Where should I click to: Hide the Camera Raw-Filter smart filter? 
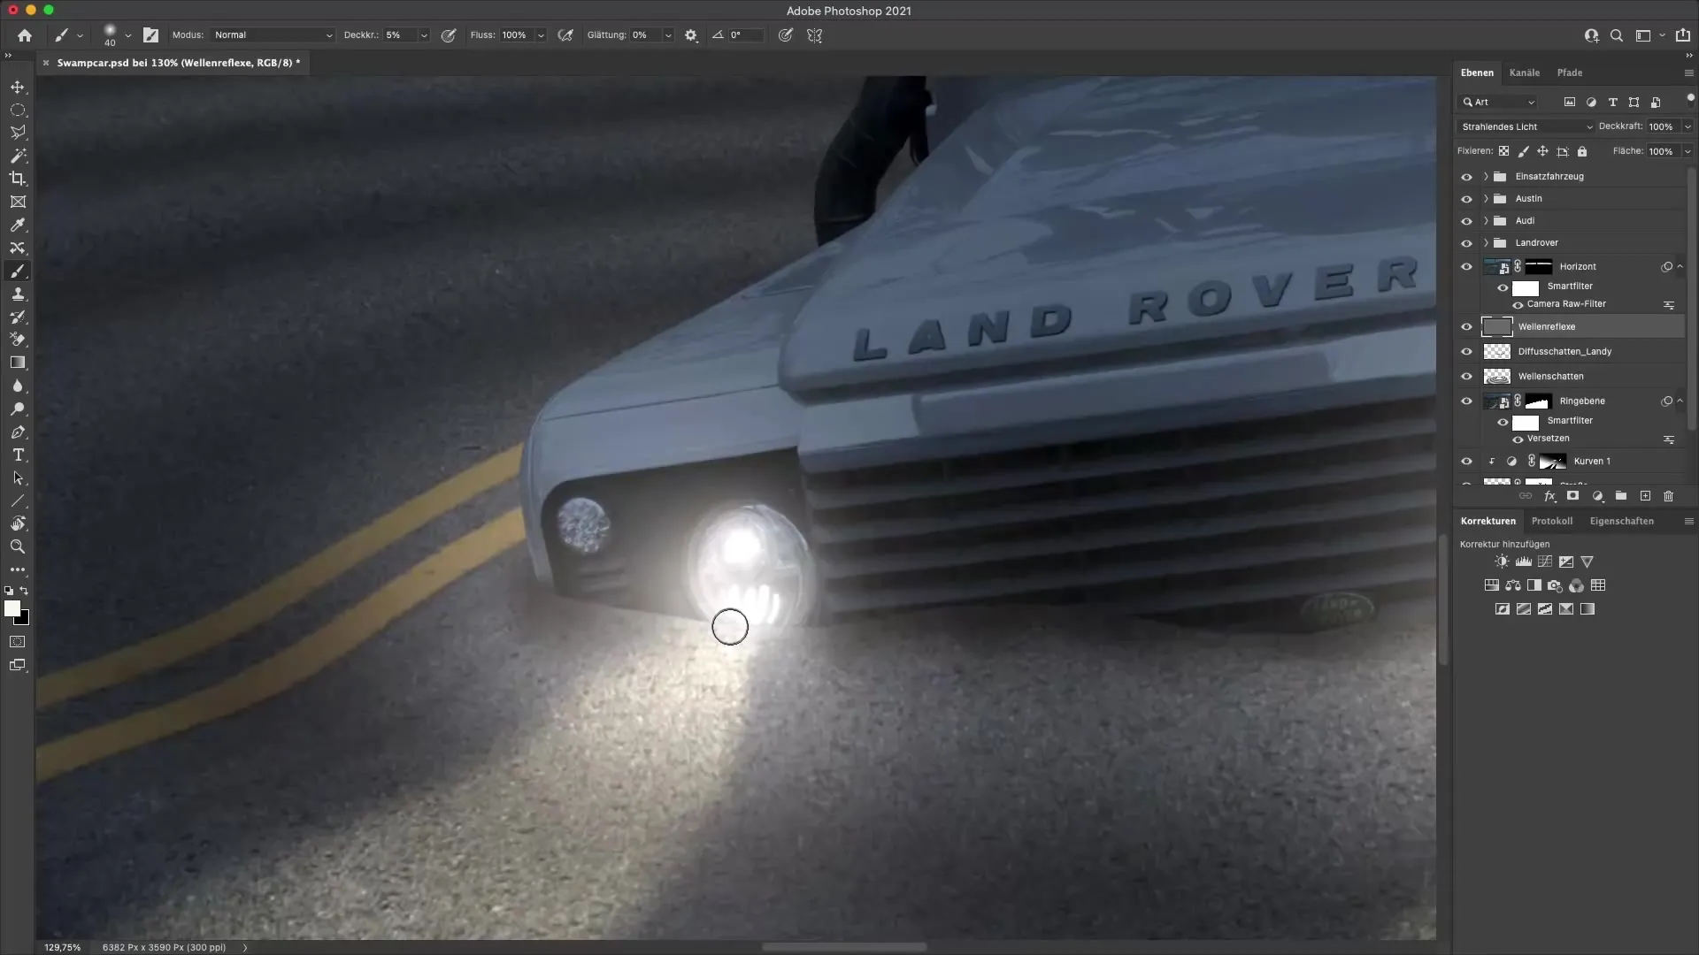[1517, 304]
